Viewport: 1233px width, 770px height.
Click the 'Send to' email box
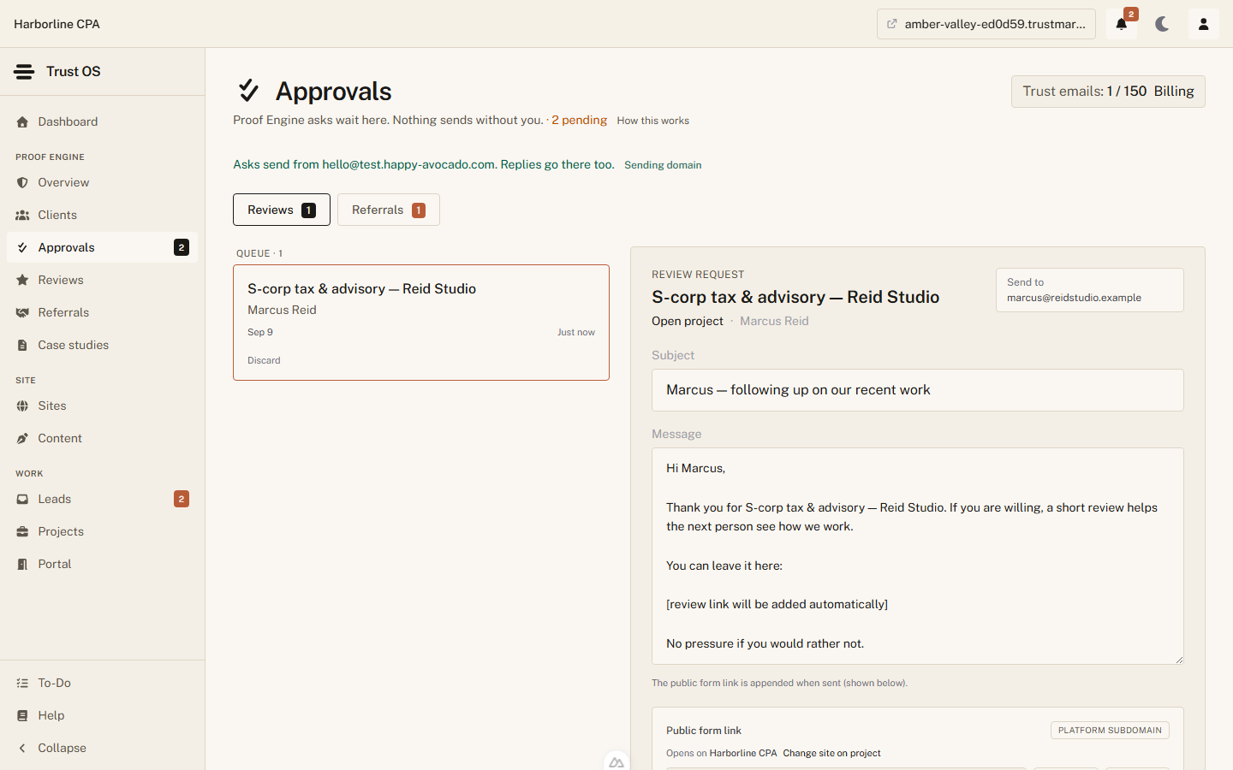tap(1090, 290)
